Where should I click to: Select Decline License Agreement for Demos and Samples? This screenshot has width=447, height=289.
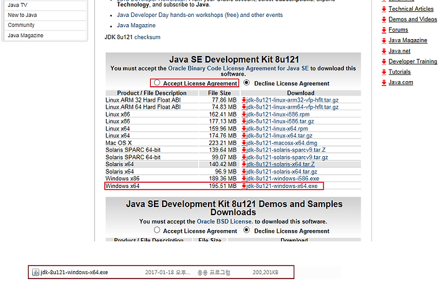click(x=246, y=230)
